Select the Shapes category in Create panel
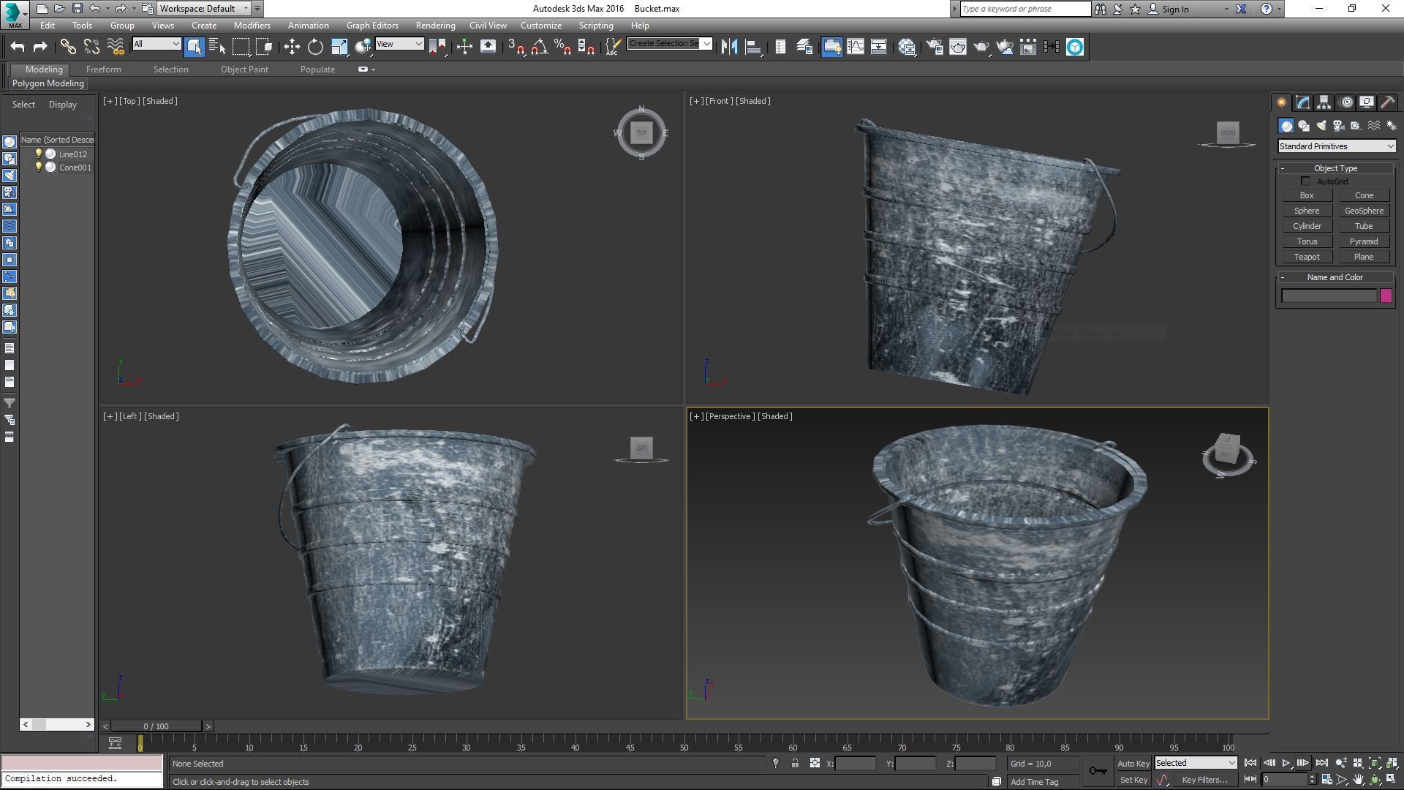This screenshot has height=790, width=1404. point(1304,126)
